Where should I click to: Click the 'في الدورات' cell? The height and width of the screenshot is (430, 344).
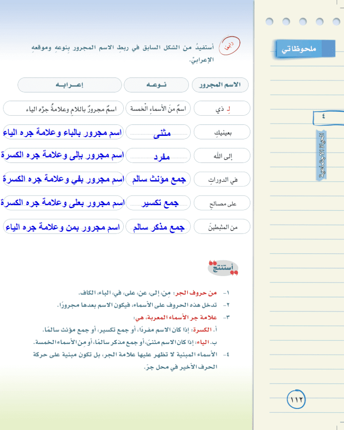222,179
